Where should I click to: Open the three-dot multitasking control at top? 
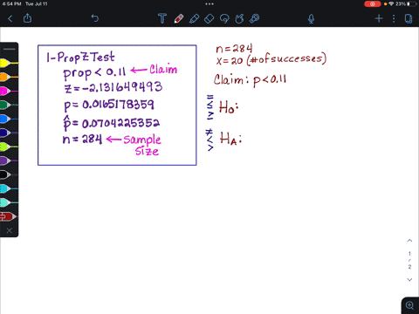[x=209, y=4]
